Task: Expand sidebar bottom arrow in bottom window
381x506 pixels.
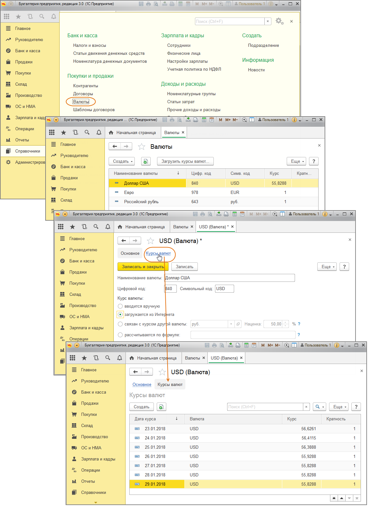Action: pos(96,502)
